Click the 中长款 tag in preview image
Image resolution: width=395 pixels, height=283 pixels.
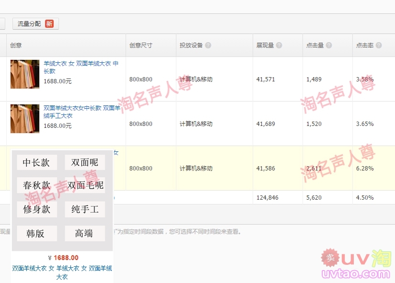coord(36,162)
